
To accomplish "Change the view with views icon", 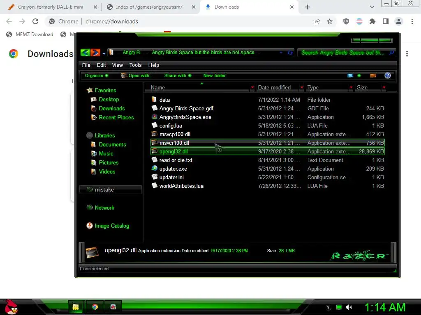I will pyautogui.click(x=350, y=75).
